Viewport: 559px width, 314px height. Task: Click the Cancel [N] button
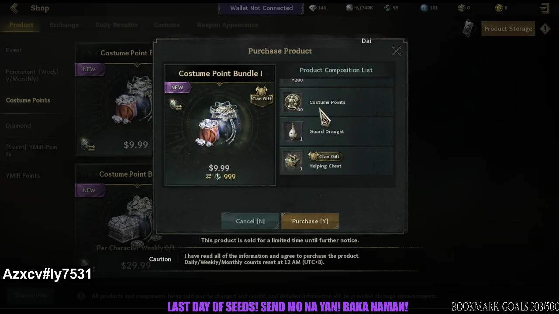pos(250,221)
